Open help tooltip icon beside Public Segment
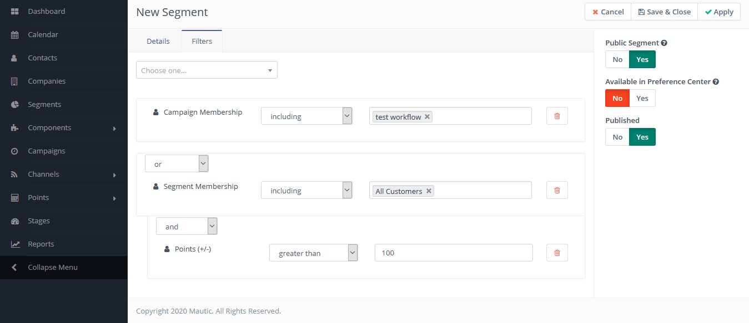Screen dimensions: 749x323 pyautogui.click(x=664, y=43)
